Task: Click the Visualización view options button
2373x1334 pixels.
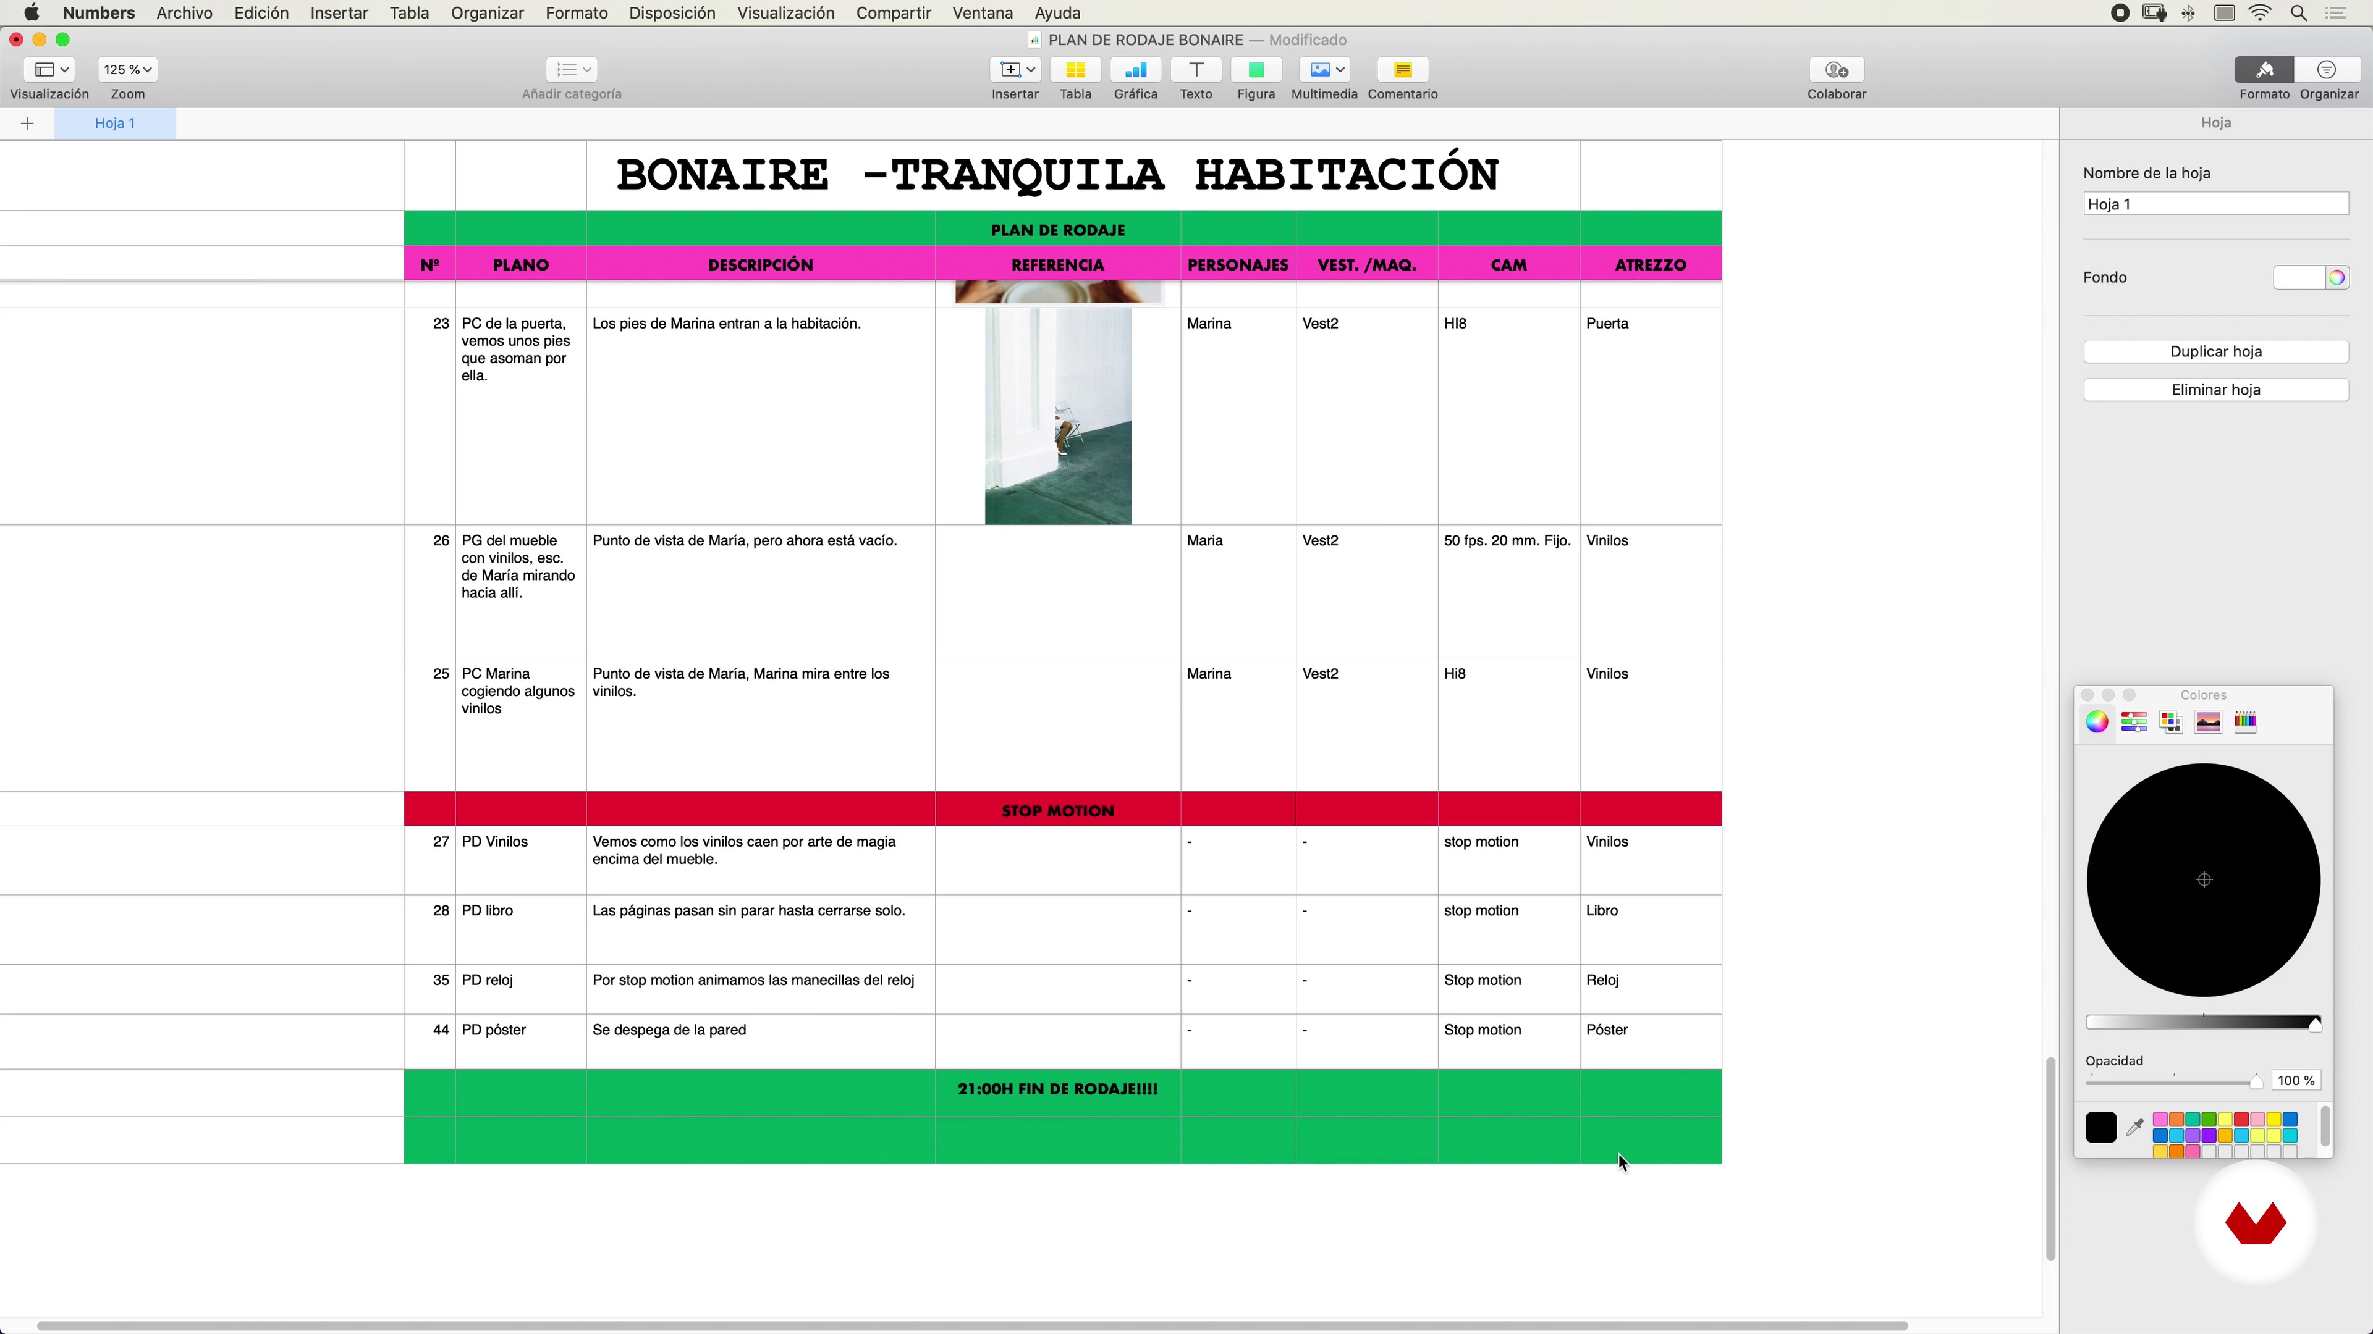Action: (x=49, y=70)
